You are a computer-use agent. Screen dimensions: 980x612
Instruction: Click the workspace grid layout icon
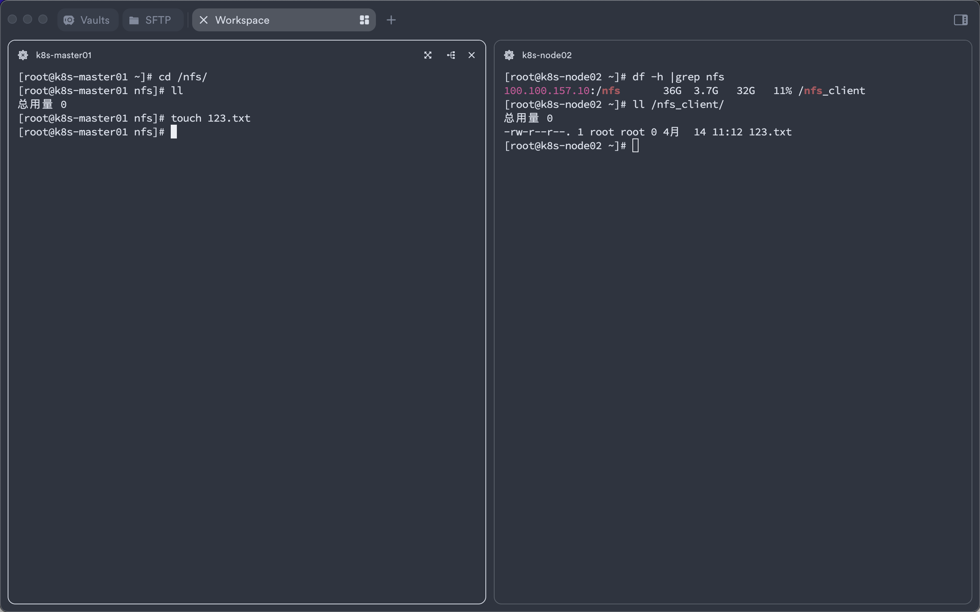point(364,20)
